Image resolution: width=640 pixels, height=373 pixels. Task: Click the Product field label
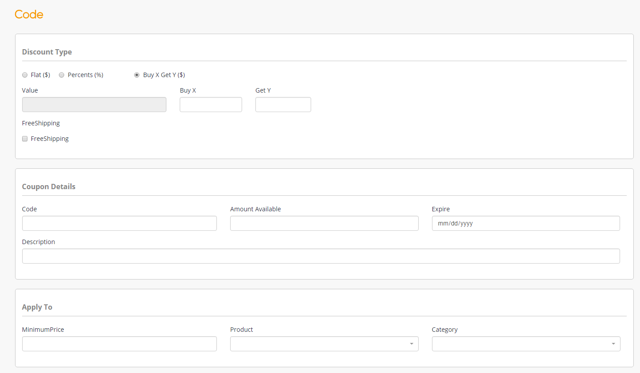242,330
